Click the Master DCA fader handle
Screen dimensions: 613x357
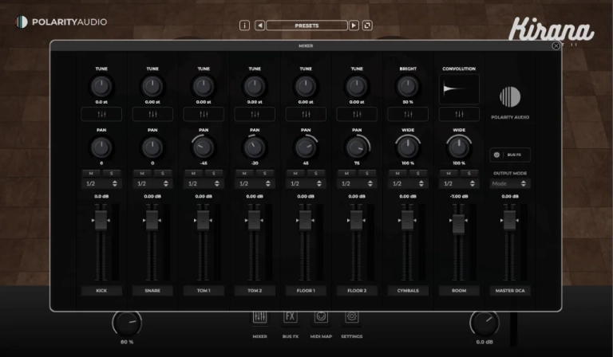coord(509,221)
